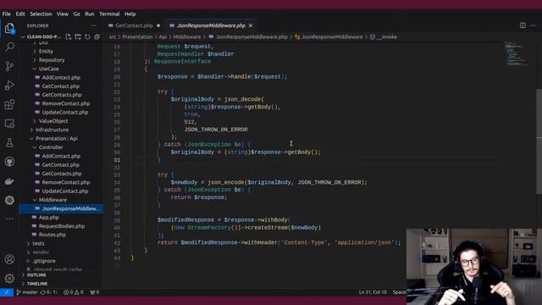Click Middleware in the breadcrumb path
The height and width of the screenshot is (305, 542).
pyautogui.click(x=186, y=37)
